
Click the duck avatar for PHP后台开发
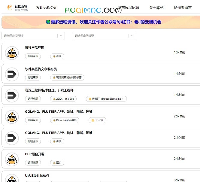12,159
